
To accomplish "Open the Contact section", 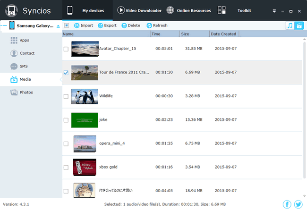I will pos(26,53).
